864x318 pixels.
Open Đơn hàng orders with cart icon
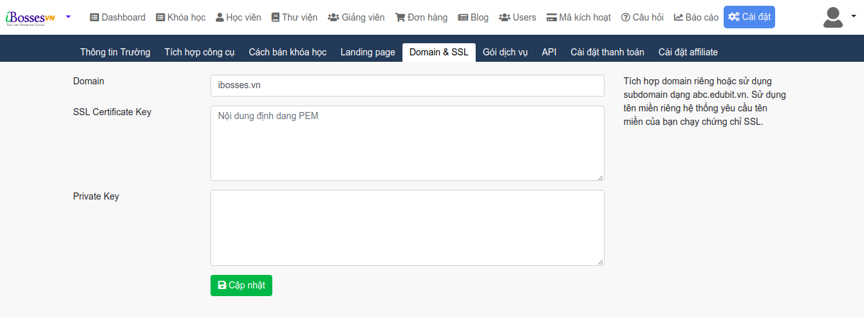pos(421,17)
